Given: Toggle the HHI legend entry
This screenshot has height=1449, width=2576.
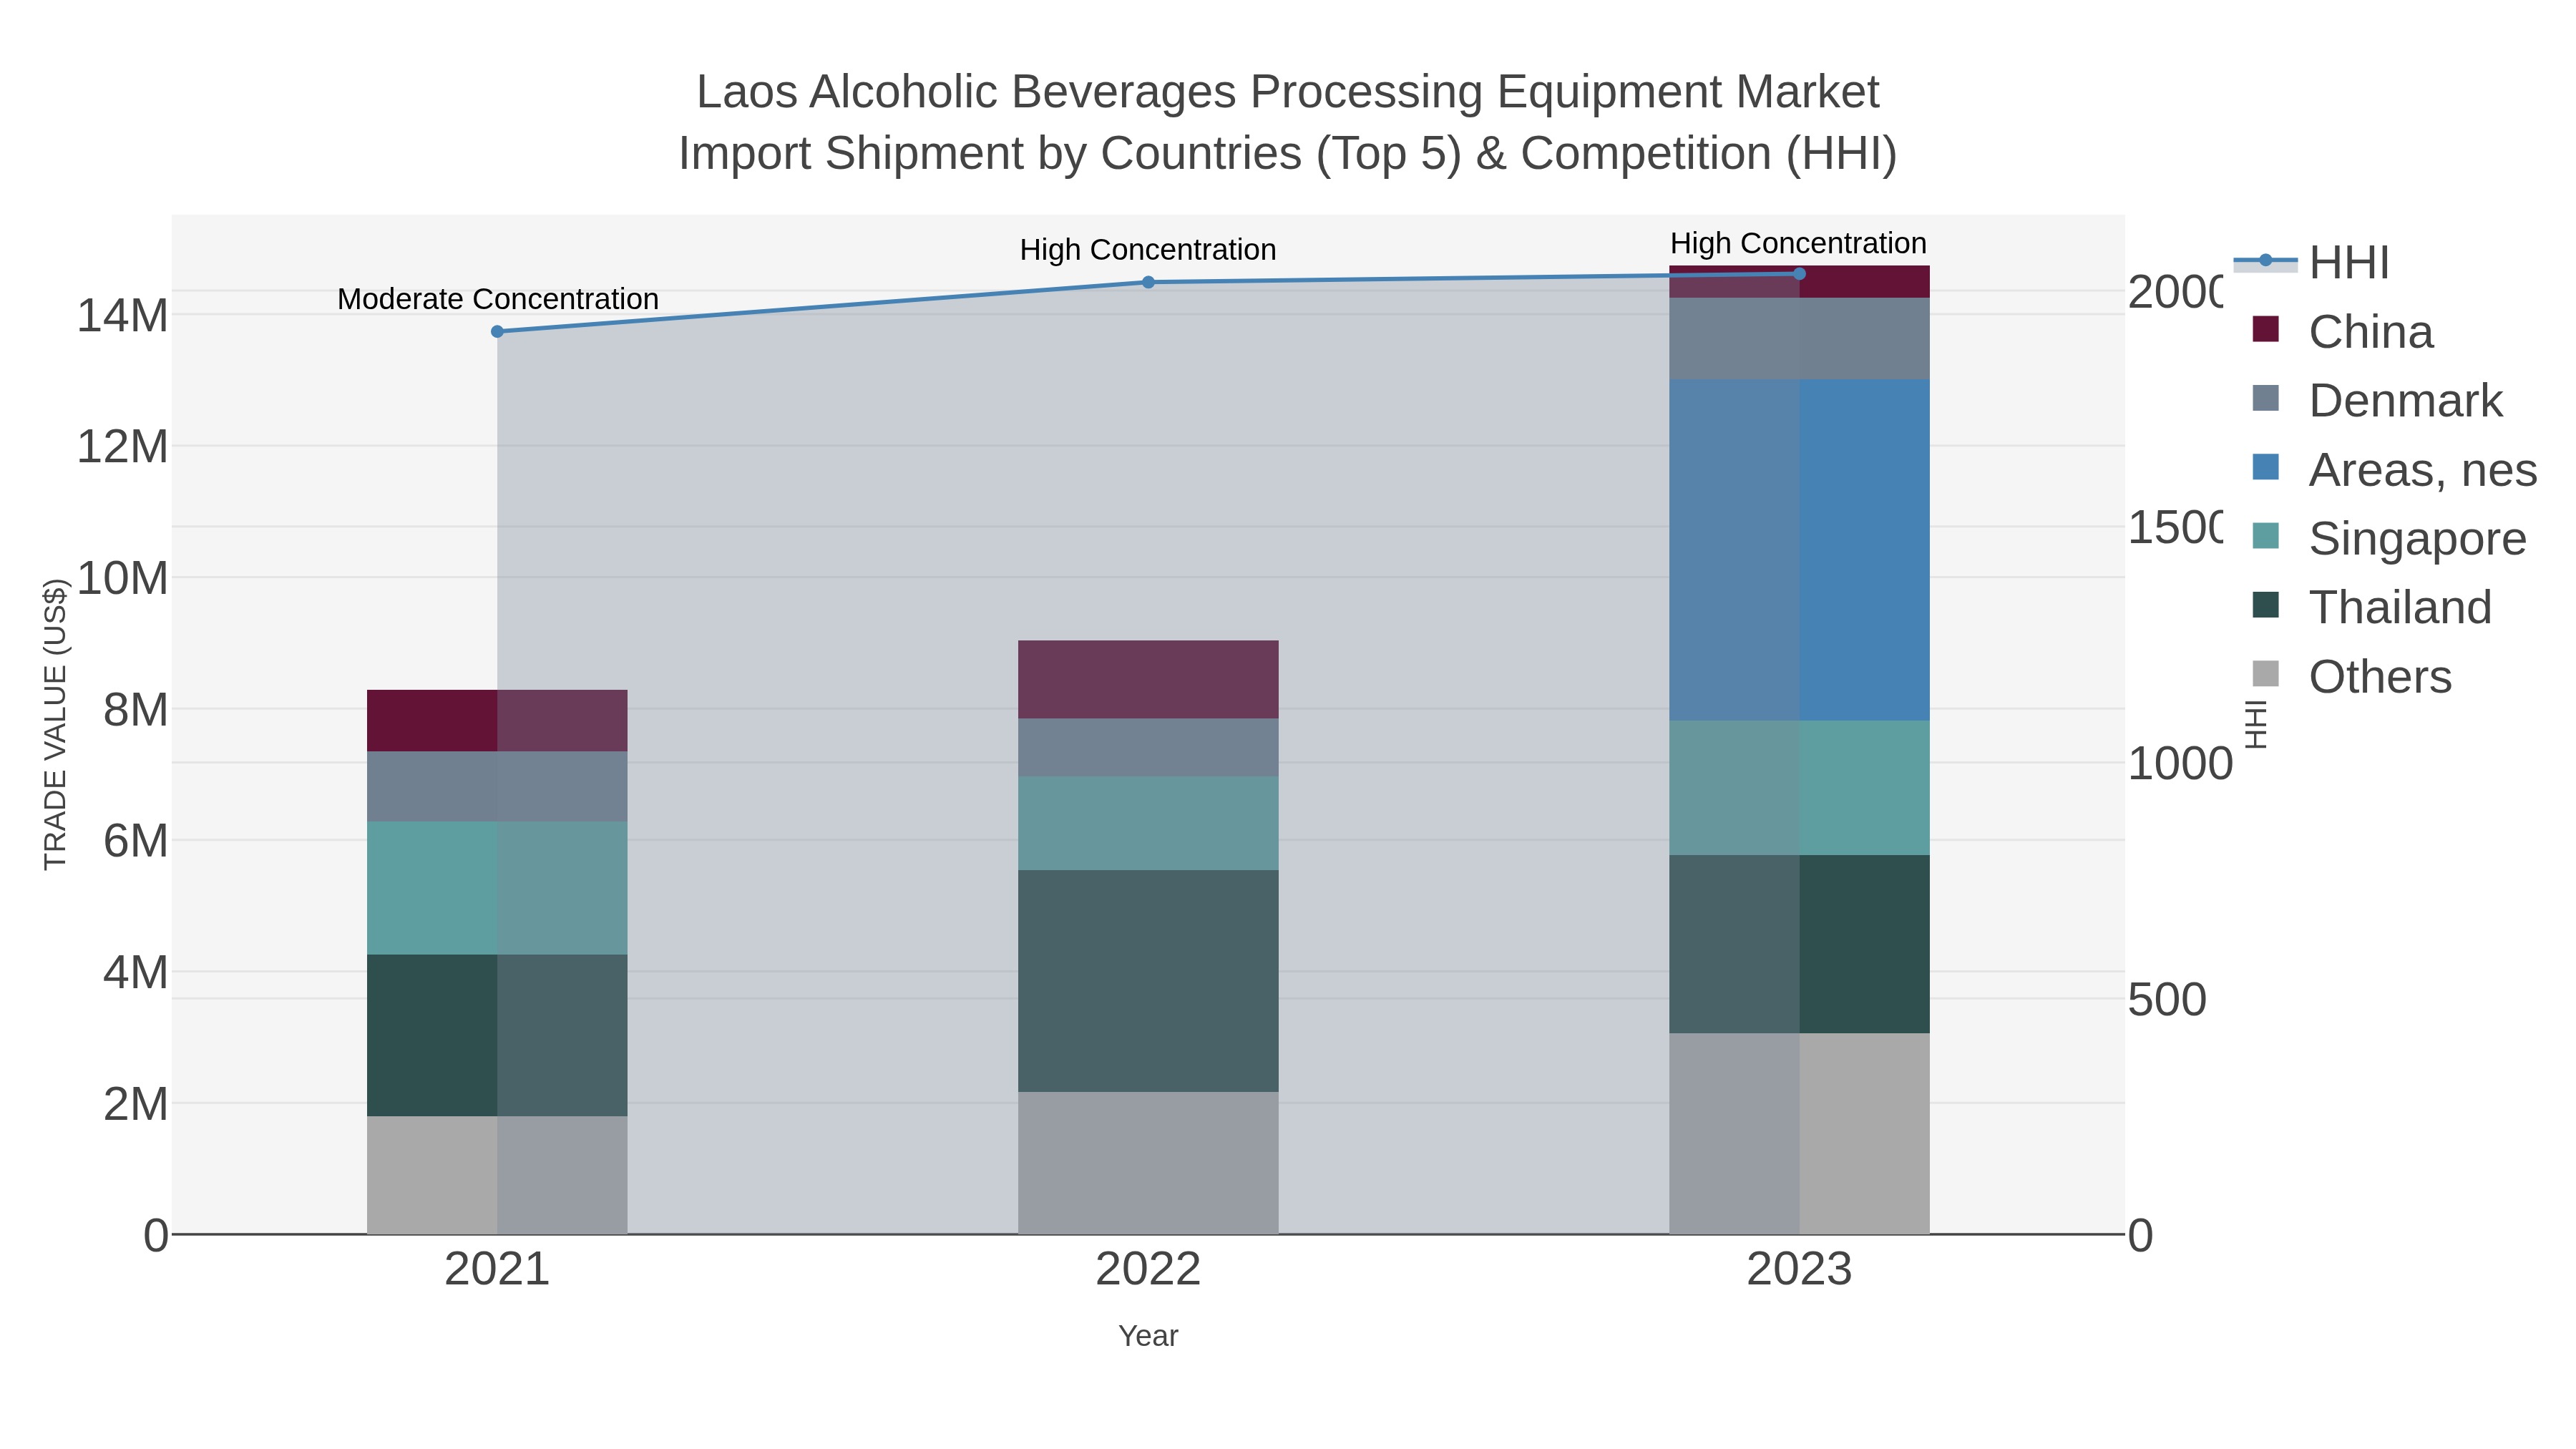Looking at the screenshot, I should point(2311,262).
